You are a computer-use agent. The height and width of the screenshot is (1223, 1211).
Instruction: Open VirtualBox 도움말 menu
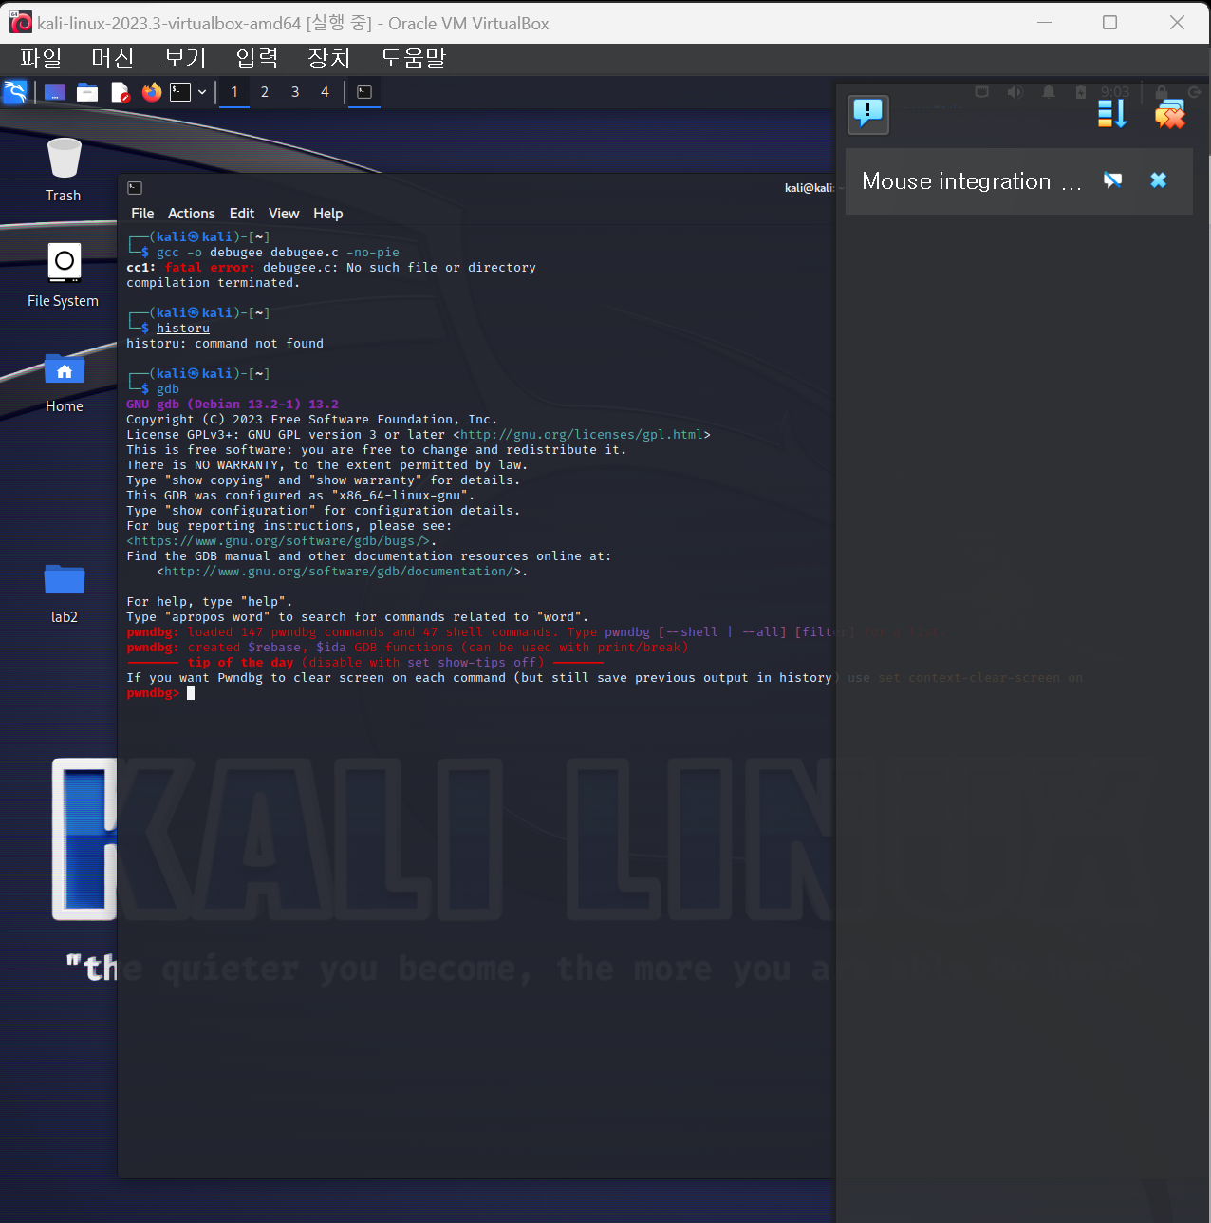pyautogui.click(x=413, y=58)
